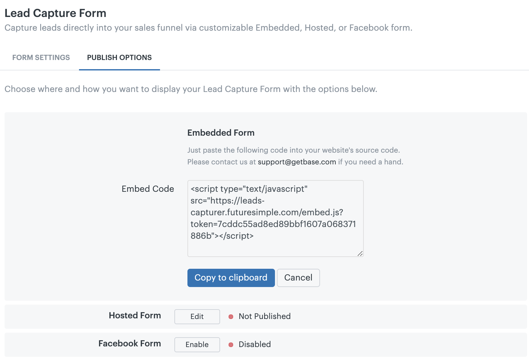This screenshot has height=364, width=529.
Task: Click the Hosted Form row label
Action: point(135,315)
